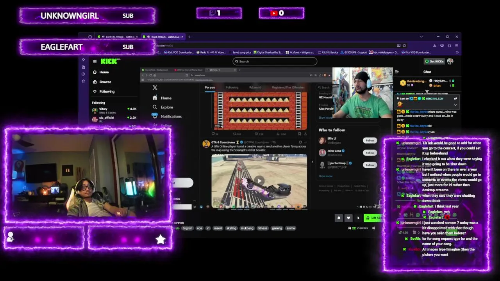Select the maori tag
Viewport: 500px width, 281px height.
pos(218,228)
